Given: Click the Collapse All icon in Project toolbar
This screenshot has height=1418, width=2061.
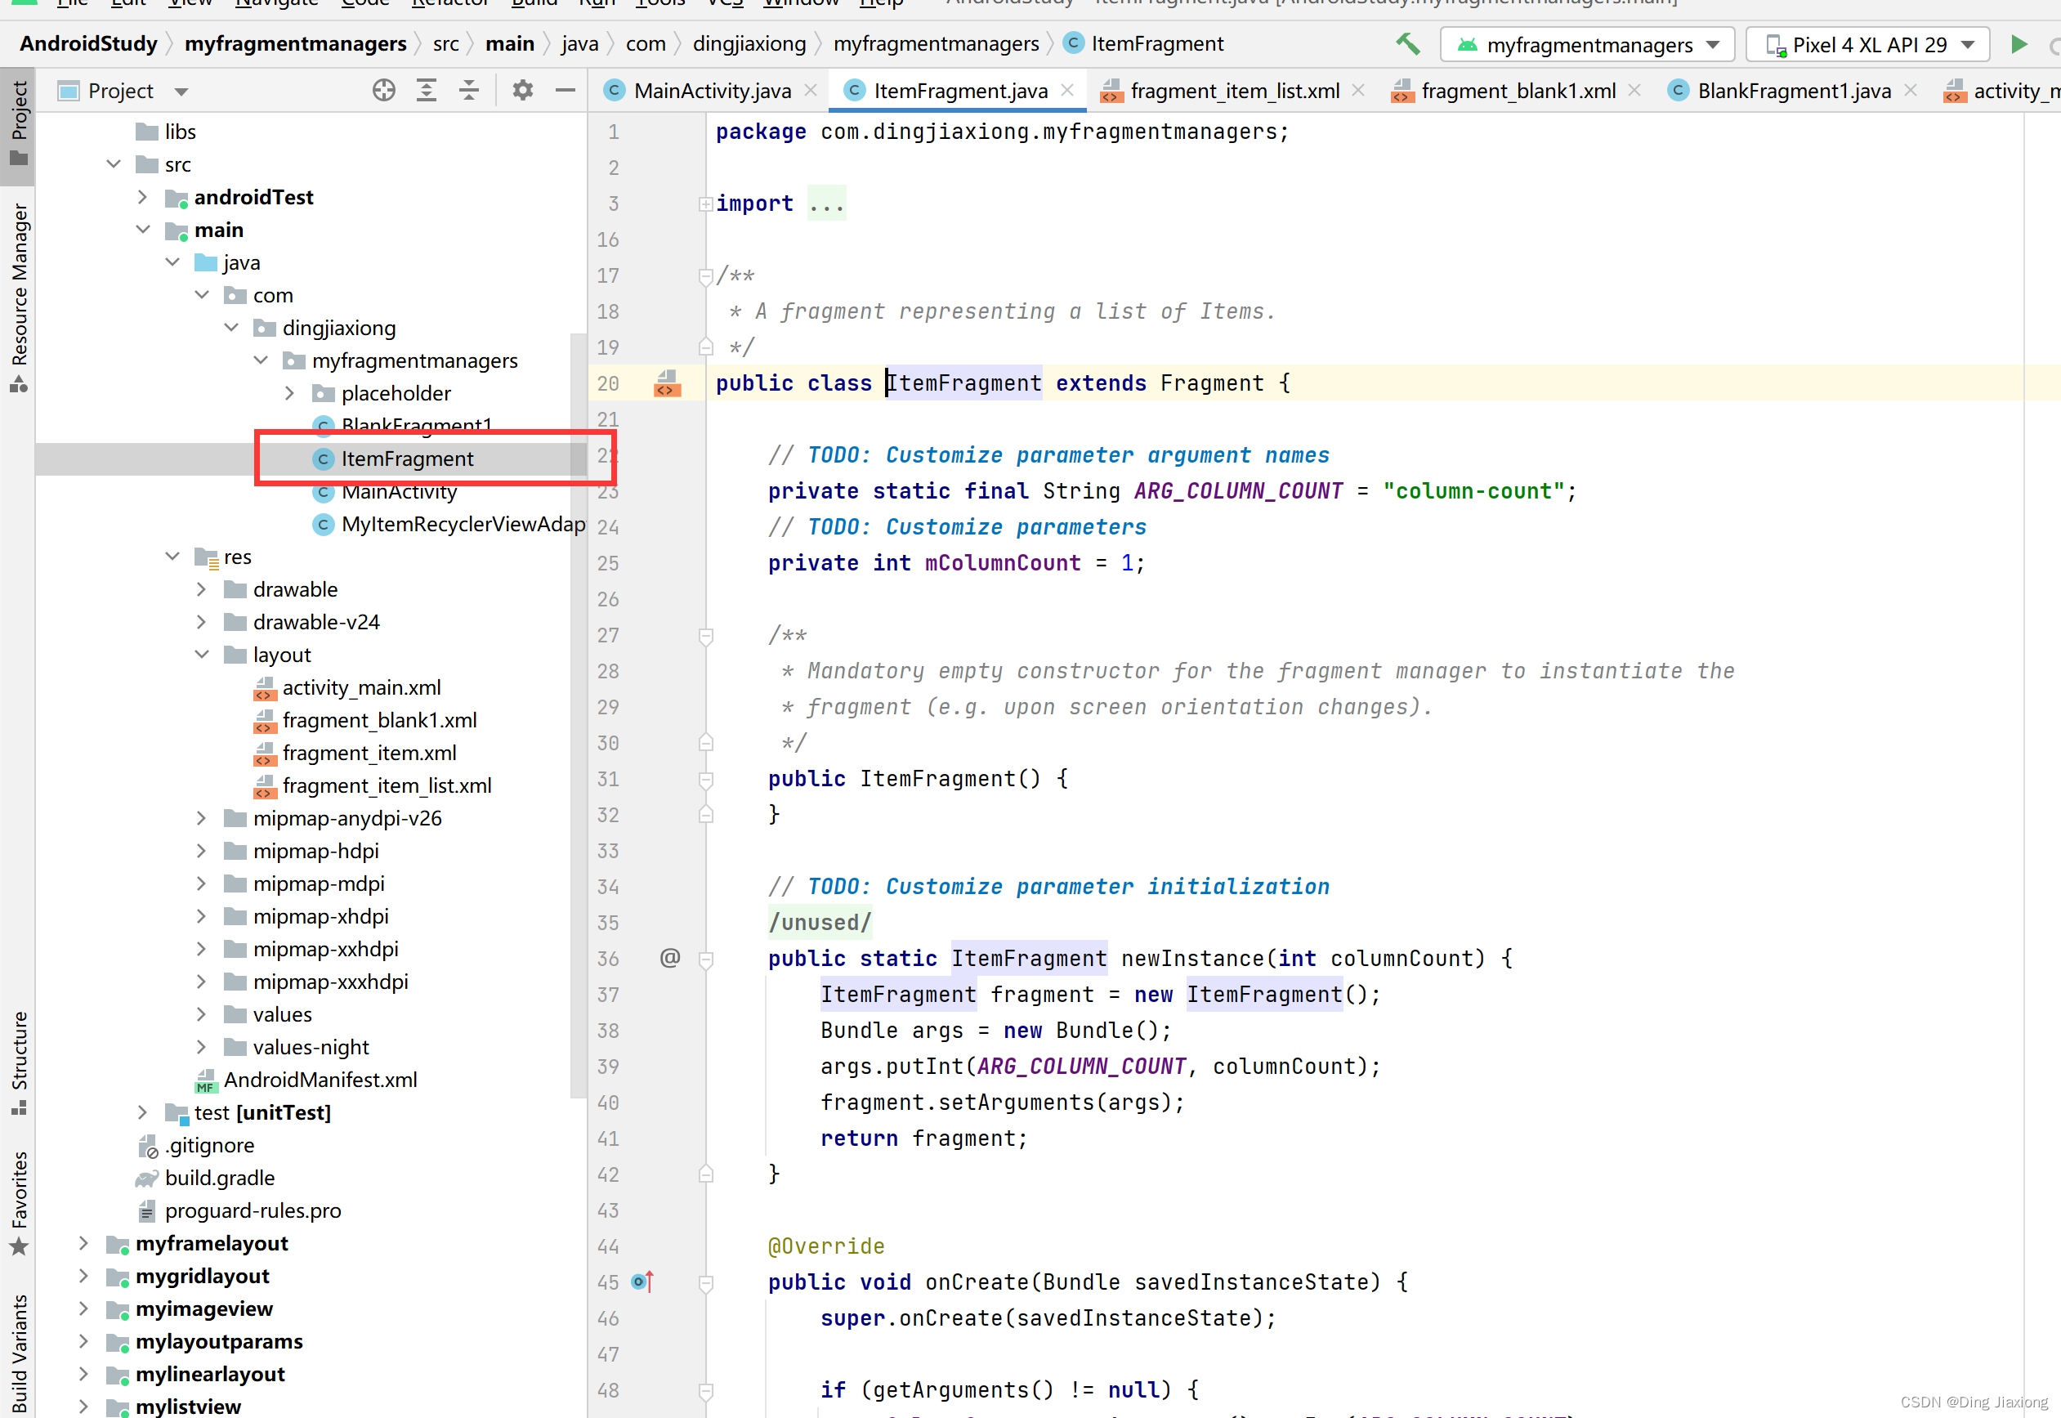Looking at the screenshot, I should [x=469, y=91].
